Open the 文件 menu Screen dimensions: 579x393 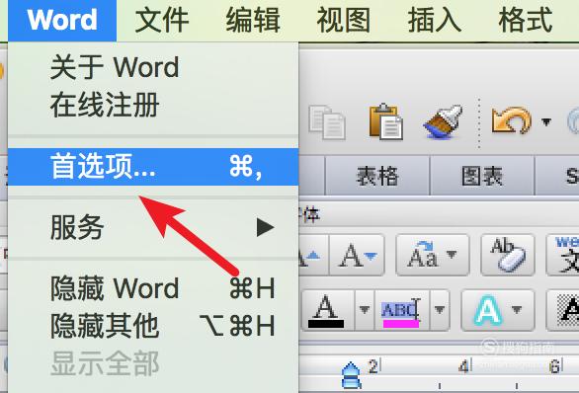(162, 21)
